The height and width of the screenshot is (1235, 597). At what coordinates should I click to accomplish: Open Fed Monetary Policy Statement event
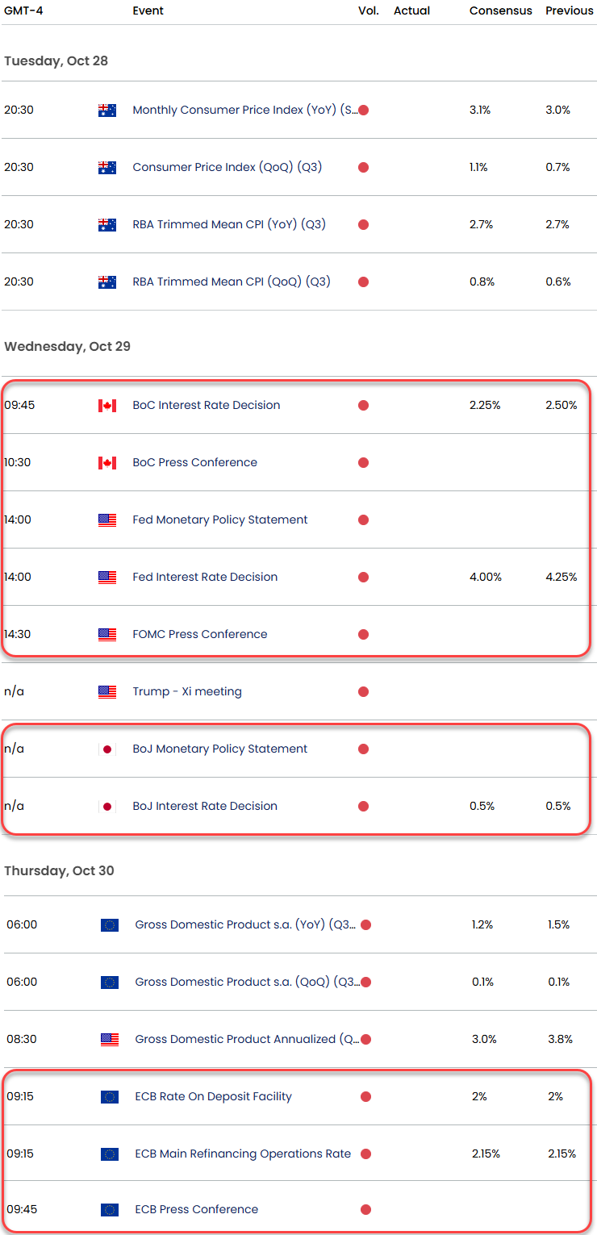tap(220, 520)
